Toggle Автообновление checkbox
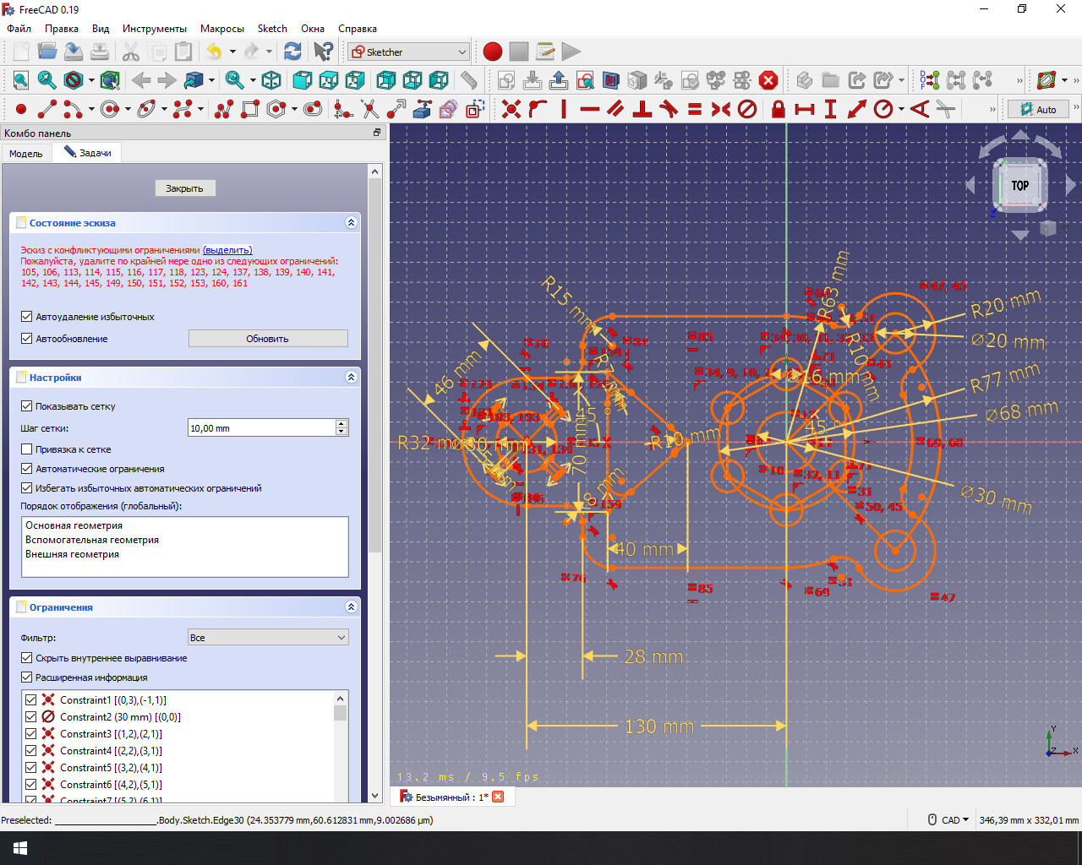This screenshot has height=865, width=1082. click(26, 339)
